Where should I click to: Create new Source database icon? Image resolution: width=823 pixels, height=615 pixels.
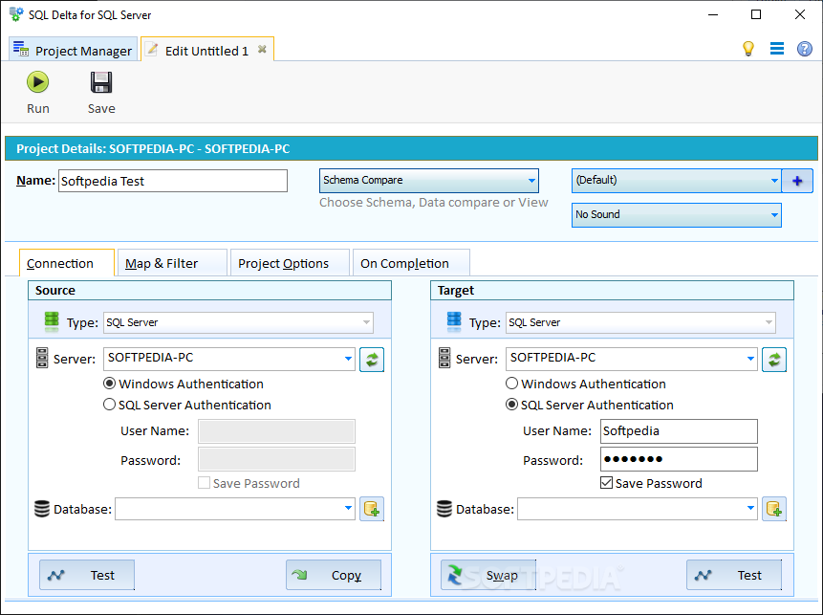coord(372,509)
